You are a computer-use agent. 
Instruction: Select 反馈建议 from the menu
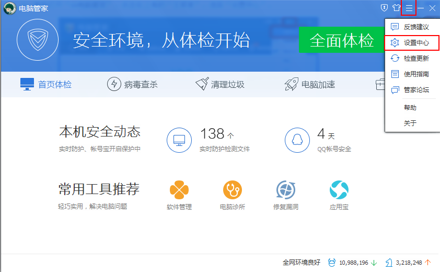click(x=416, y=27)
